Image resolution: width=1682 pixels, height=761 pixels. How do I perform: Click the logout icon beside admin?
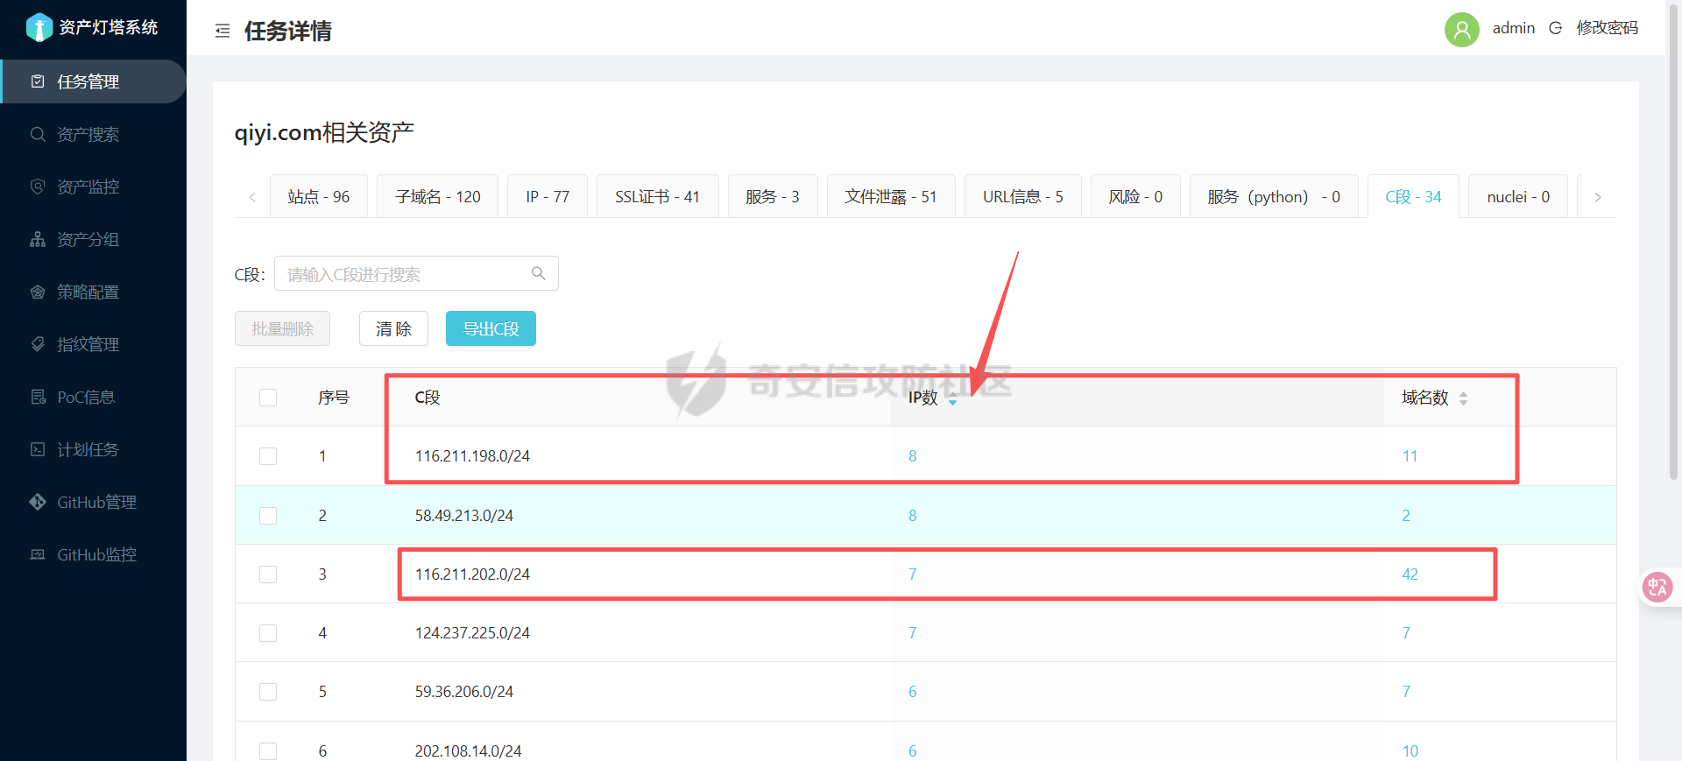coord(1555,28)
